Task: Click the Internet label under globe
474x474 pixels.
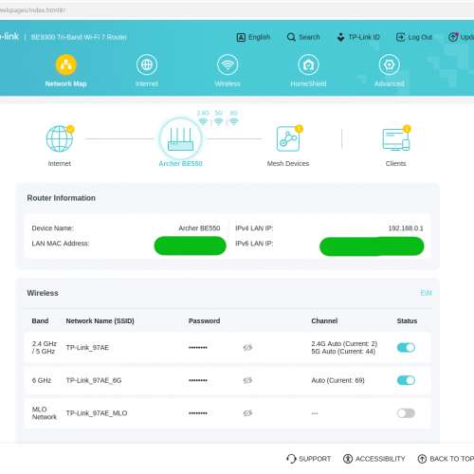Action: (60, 163)
